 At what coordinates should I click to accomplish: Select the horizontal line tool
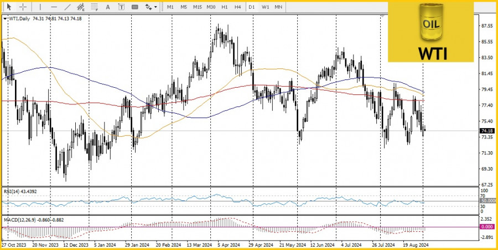(54, 7)
